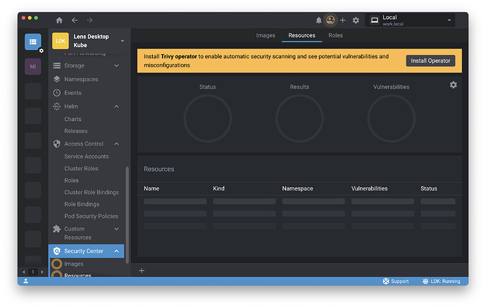Add new terminal tab with bottom plus
This screenshot has width=486, height=308.
[x=142, y=271]
